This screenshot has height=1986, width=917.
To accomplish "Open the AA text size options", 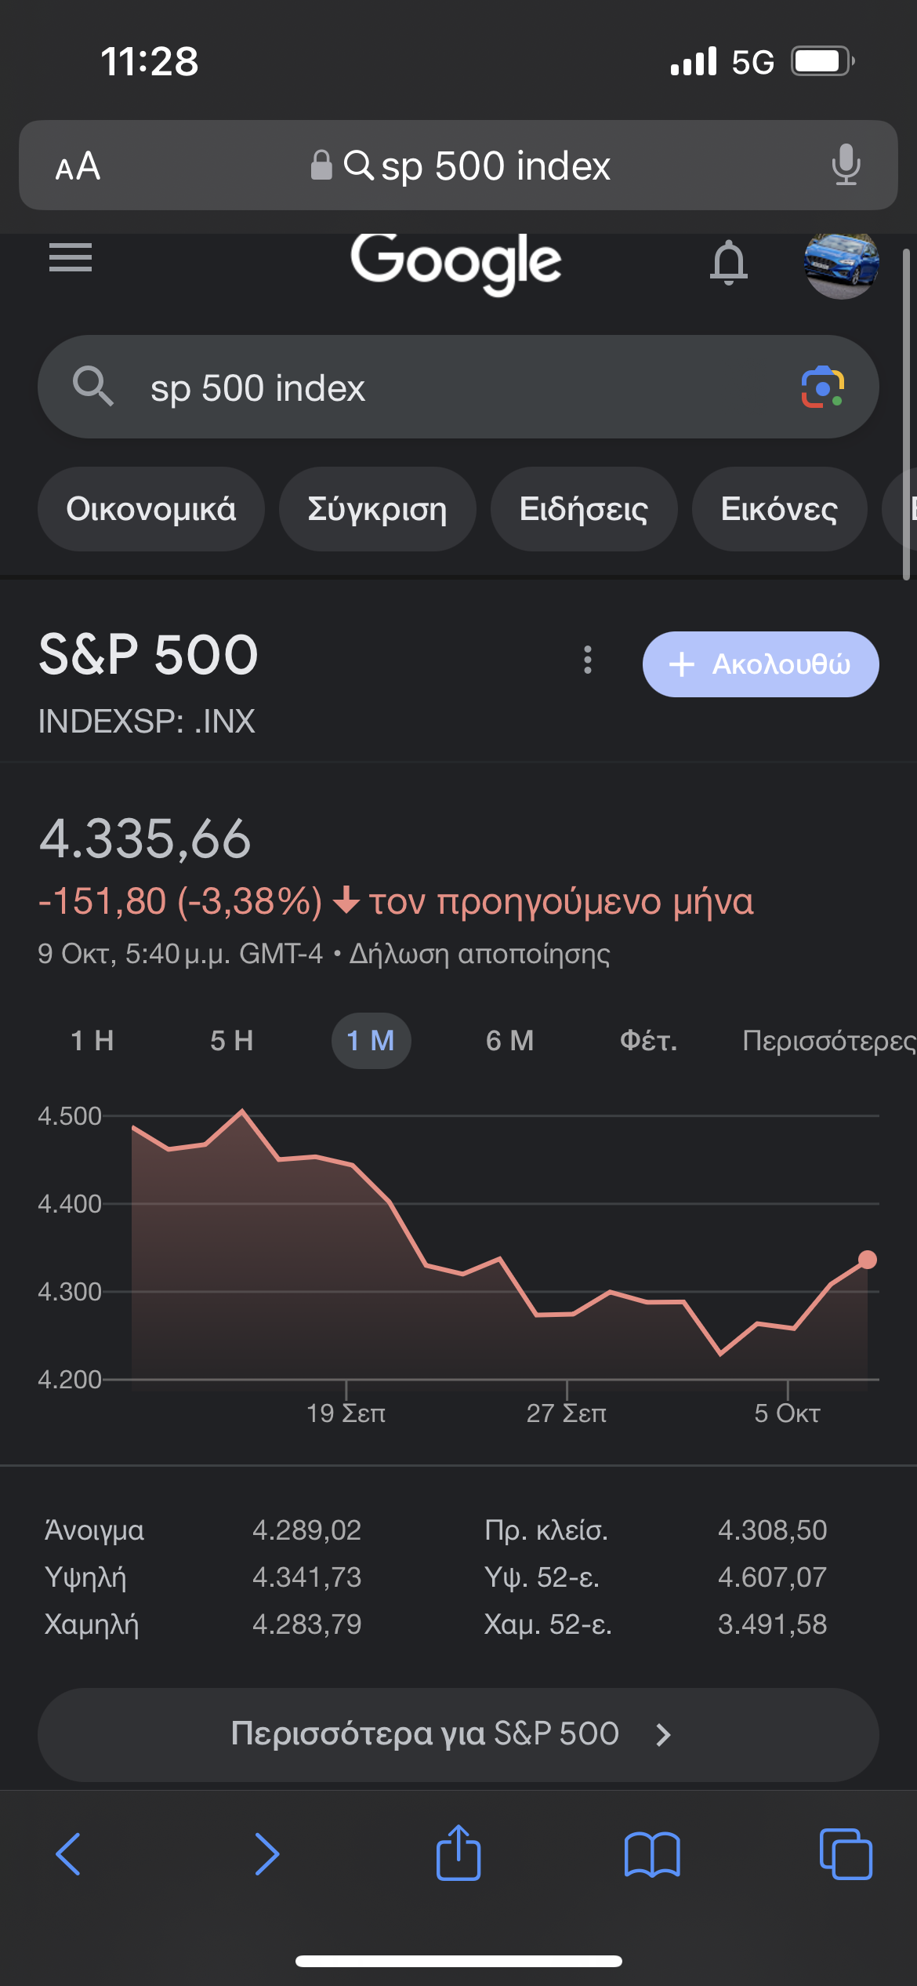I will point(78,166).
